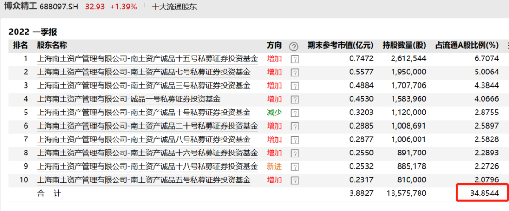Click the 股东名称 column header

pos(52,45)
